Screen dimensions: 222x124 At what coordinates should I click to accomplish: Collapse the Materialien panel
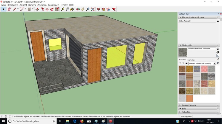180,45
